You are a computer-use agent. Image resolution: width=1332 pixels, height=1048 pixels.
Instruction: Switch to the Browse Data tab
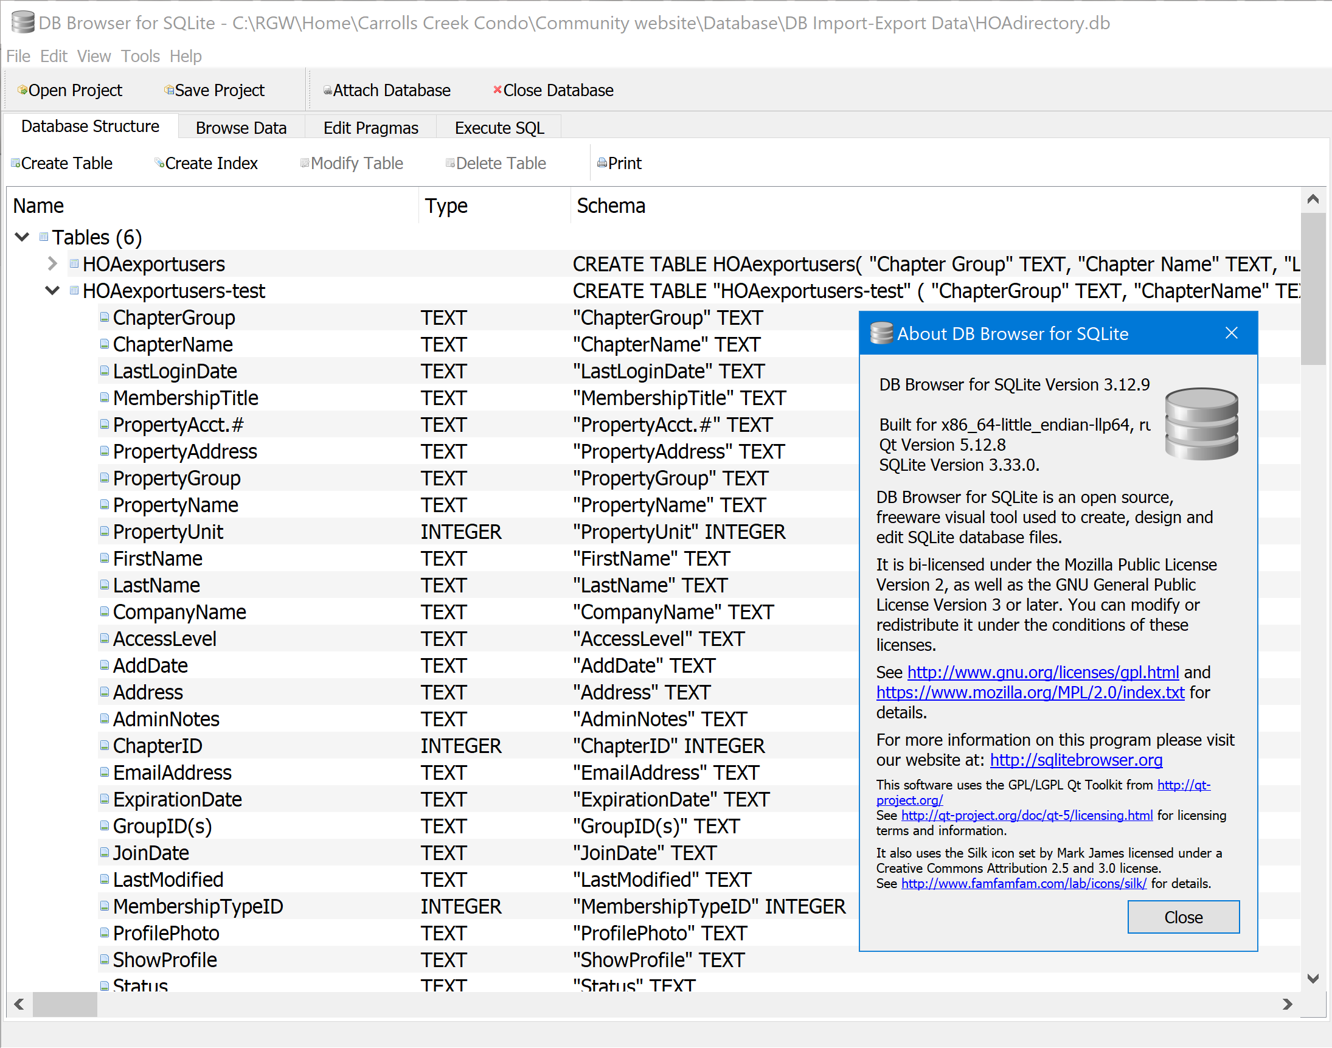pyautogui.click(x=240, y=127)
